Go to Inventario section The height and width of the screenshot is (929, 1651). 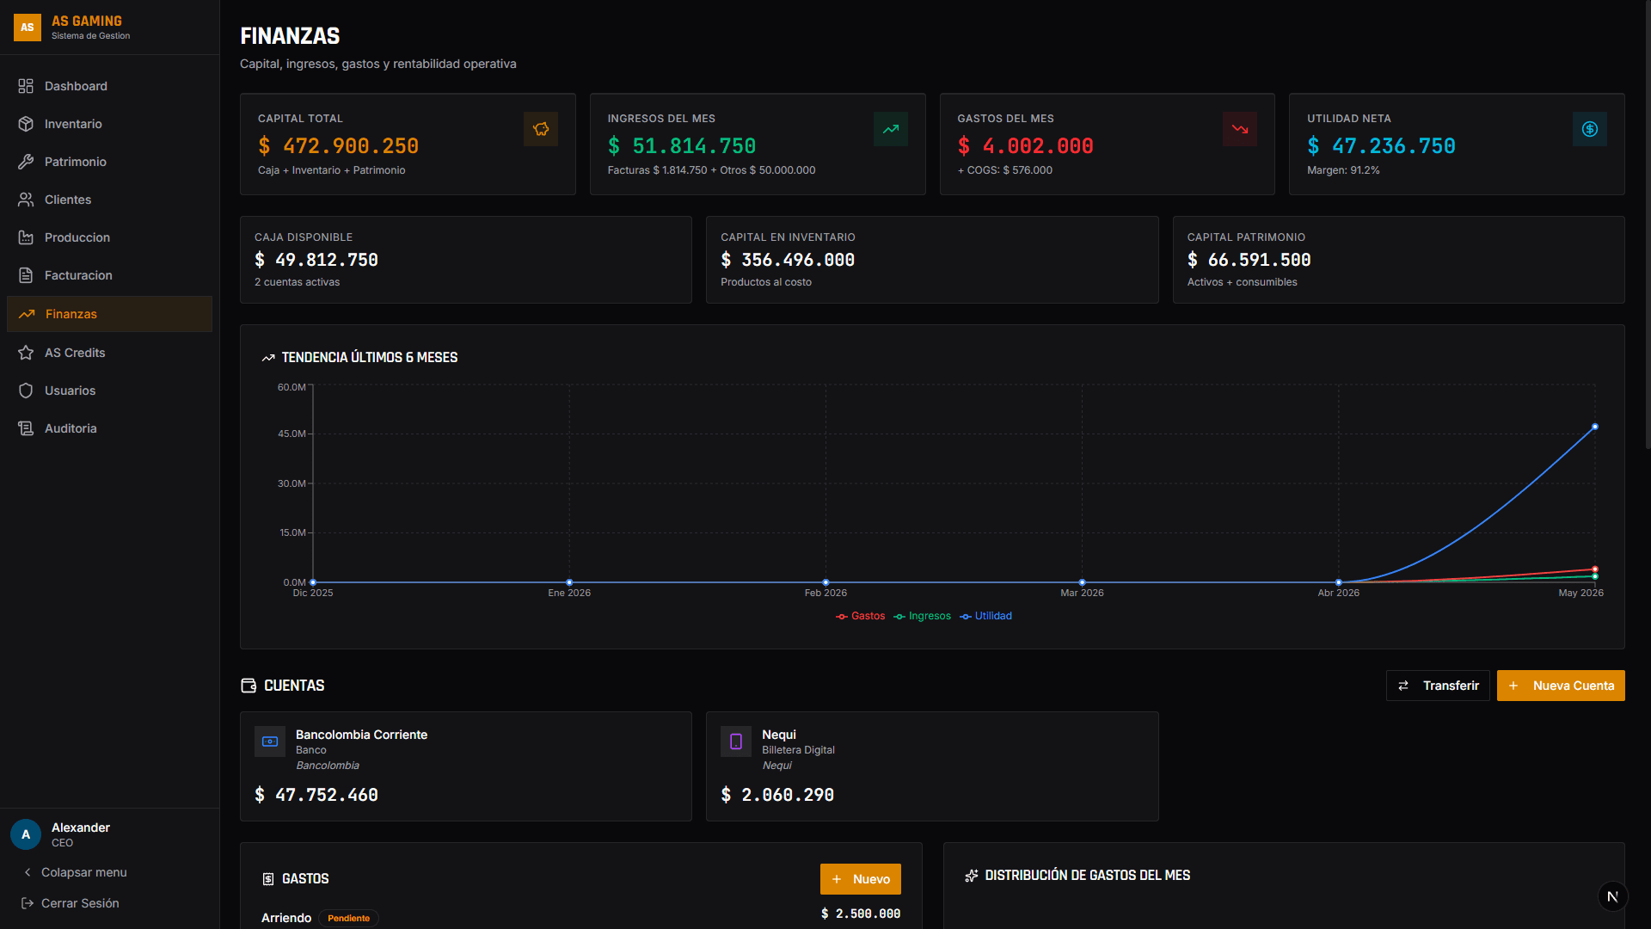109,124
